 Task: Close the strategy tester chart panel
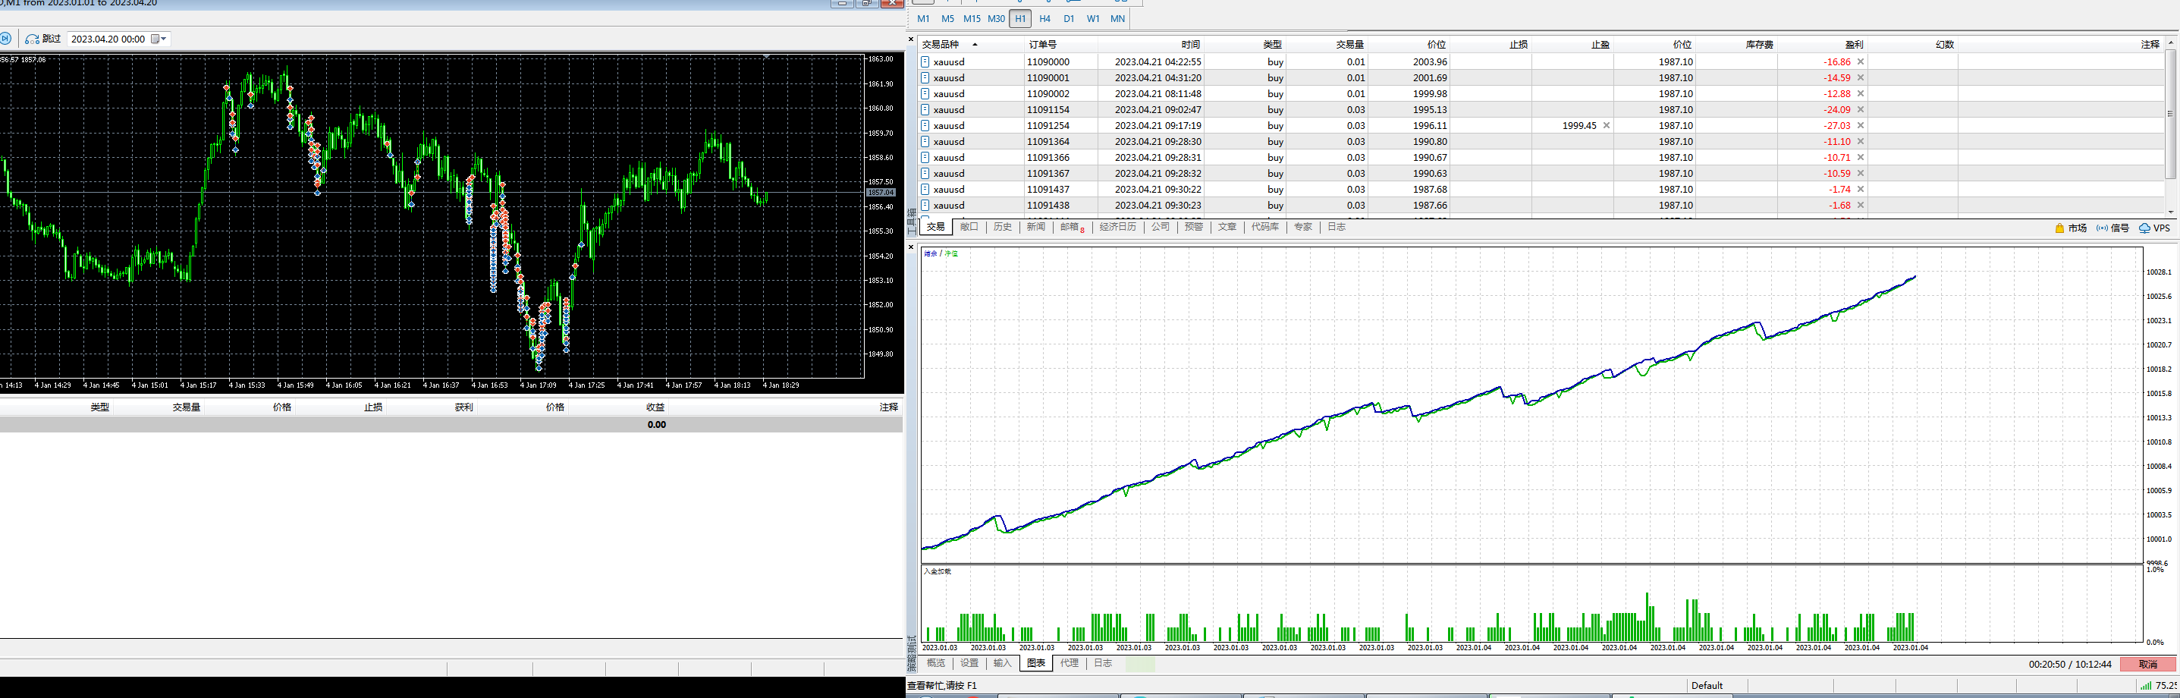912,247
